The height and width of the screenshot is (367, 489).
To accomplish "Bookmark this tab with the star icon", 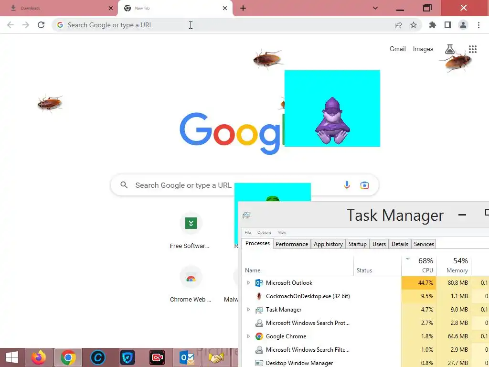I will point(414,25).
